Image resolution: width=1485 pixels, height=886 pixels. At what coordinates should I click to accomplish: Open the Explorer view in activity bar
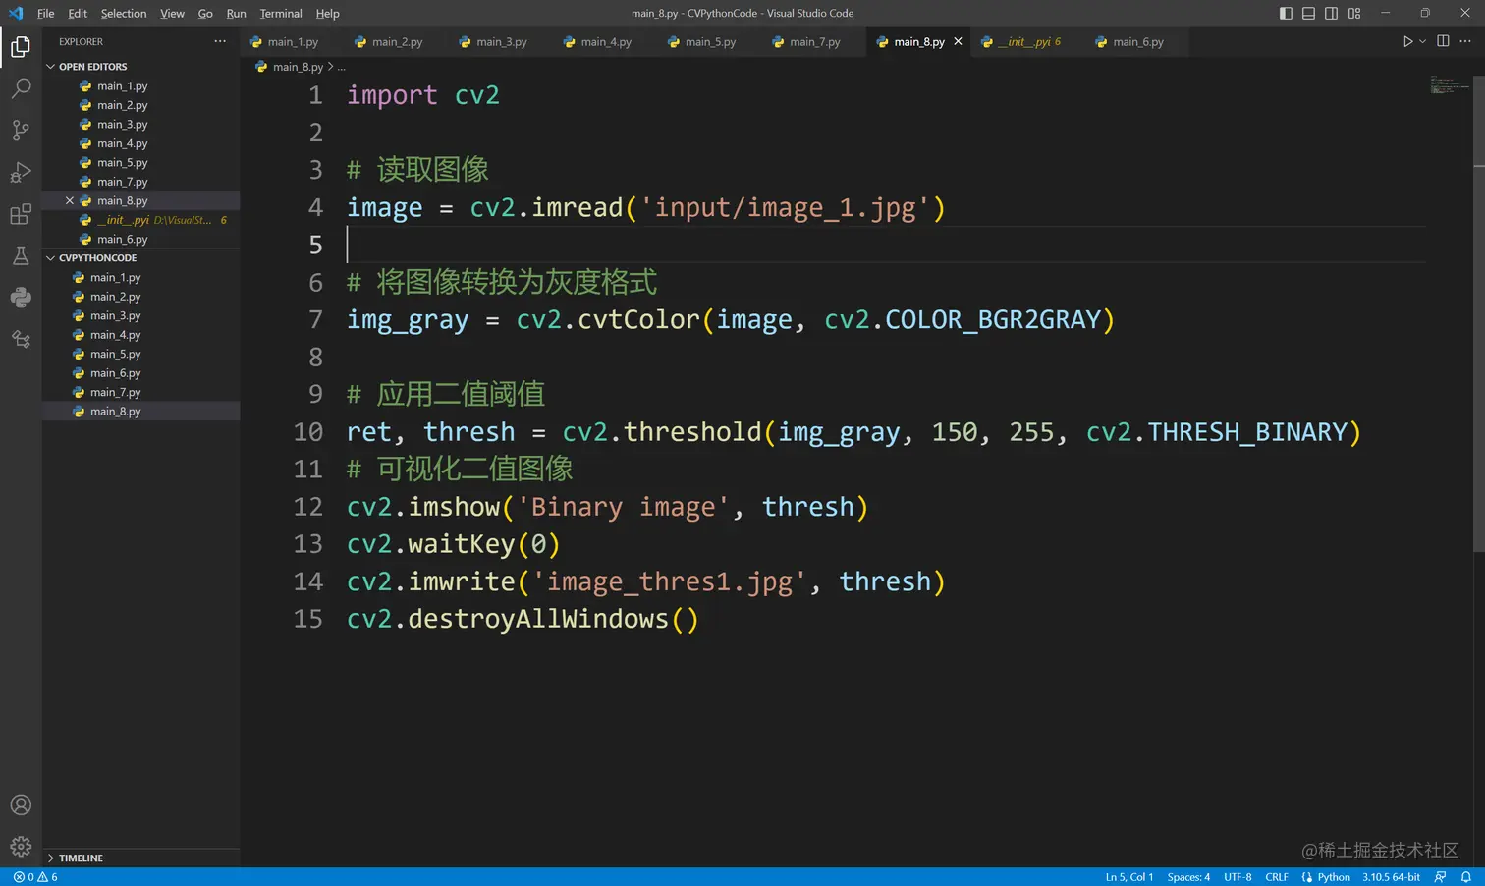21,47
